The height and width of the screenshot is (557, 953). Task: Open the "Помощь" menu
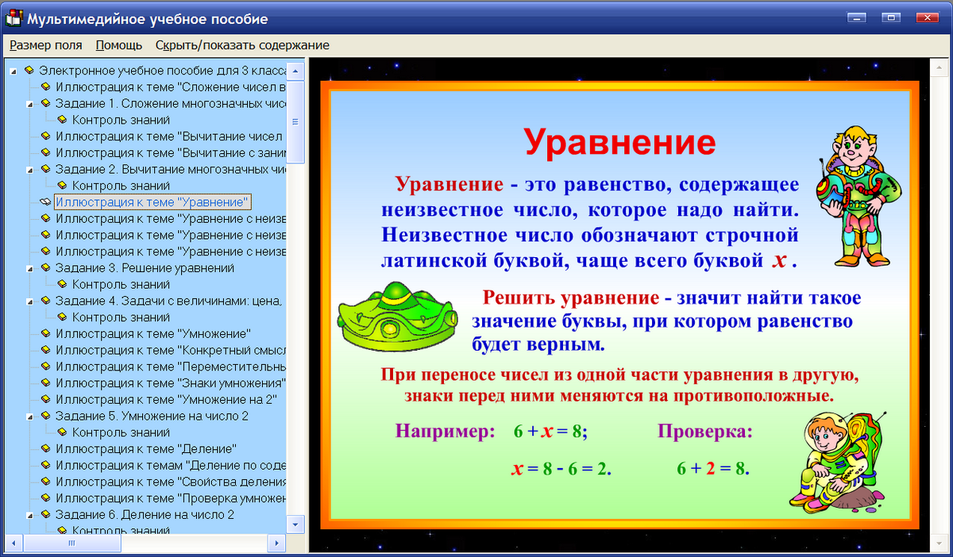tap(118, 45)
